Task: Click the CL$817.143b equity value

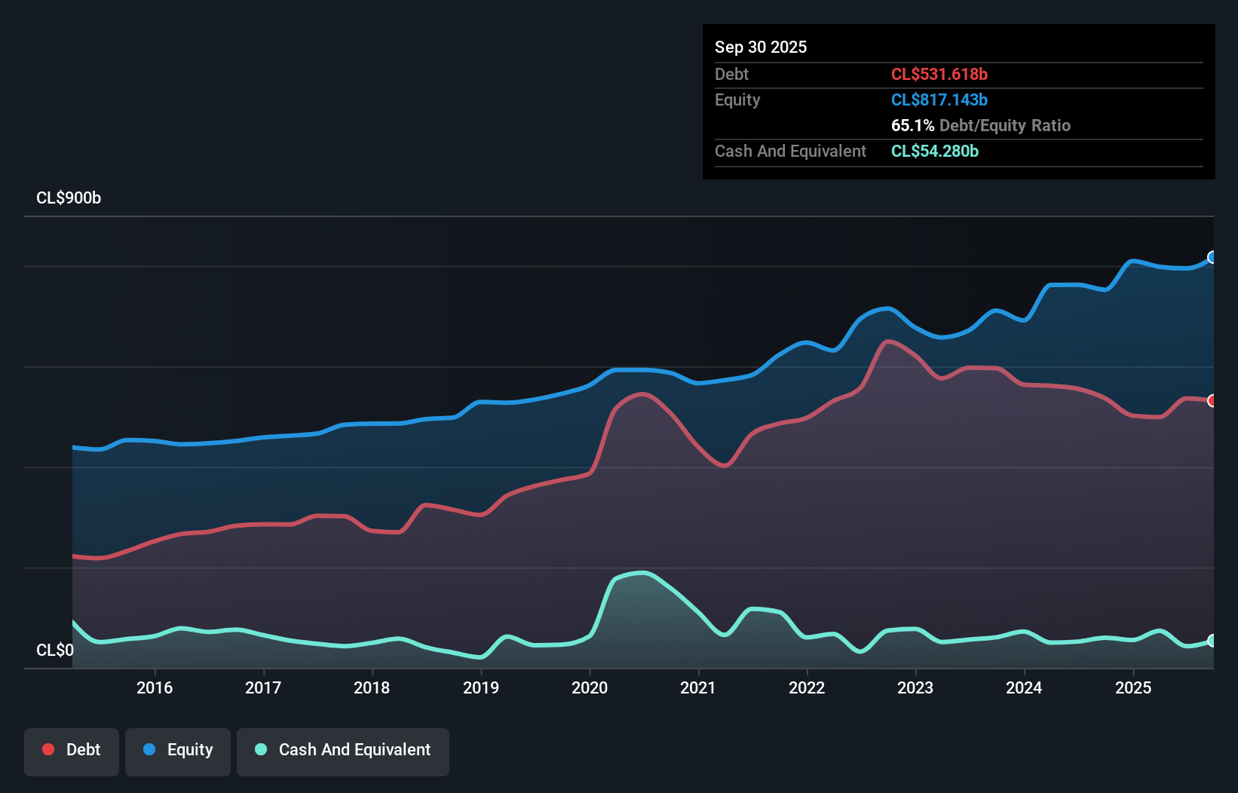Action: point(939,100)
